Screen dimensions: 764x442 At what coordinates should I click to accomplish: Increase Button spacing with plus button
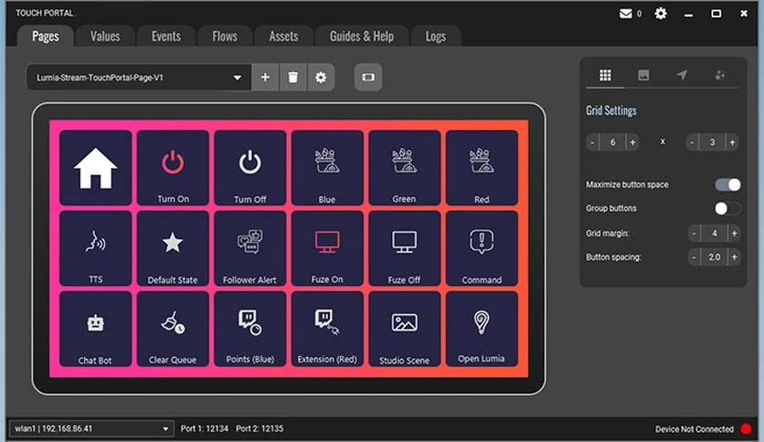(x=733, y=258)
